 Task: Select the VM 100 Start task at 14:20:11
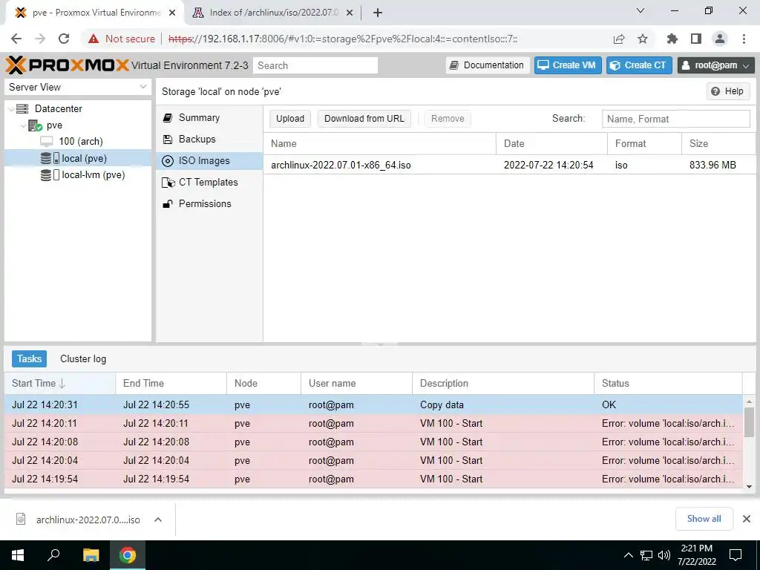coord(373,423)
